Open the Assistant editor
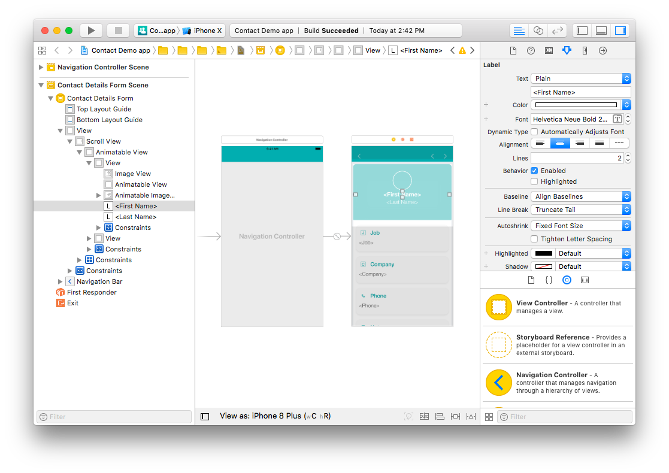 point(538,31)
